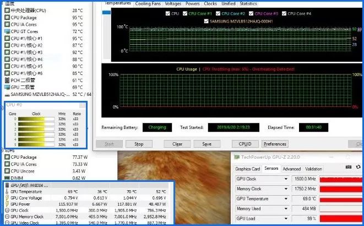Image resolution: width=364 pixels, height=226 pixels.
Task: Click the GPU [#0]: NVIDIA header chip icon
Action: pos(7,185)
